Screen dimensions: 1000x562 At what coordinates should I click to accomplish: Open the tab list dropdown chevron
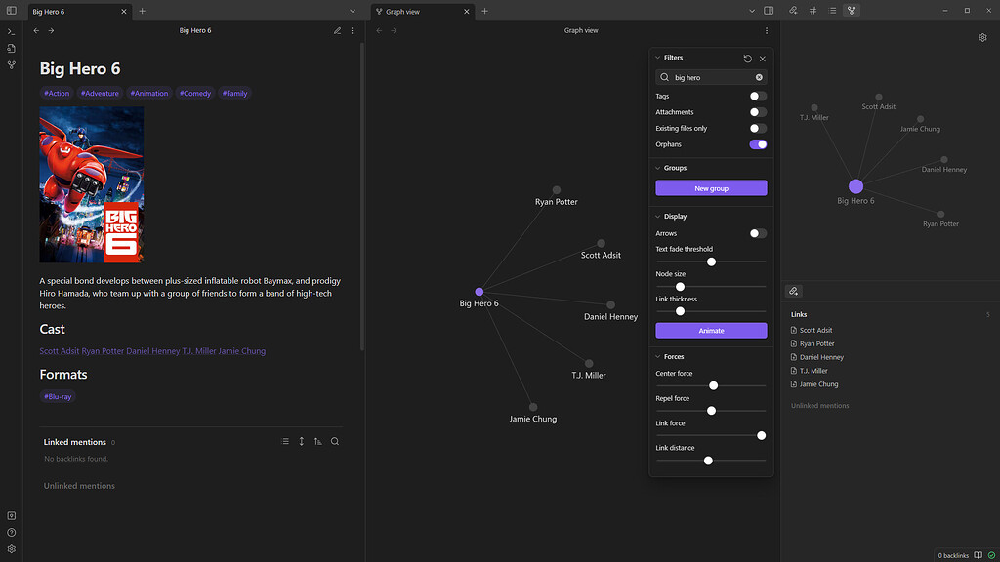pos(354,11)
